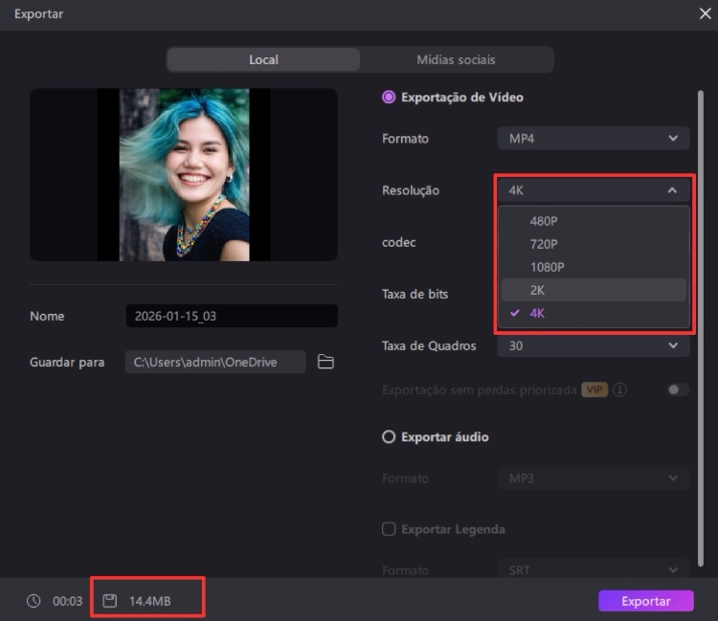Click the Exportar window title
The width and height of the screenshot is (718, 621).
(x=39, y=13)
